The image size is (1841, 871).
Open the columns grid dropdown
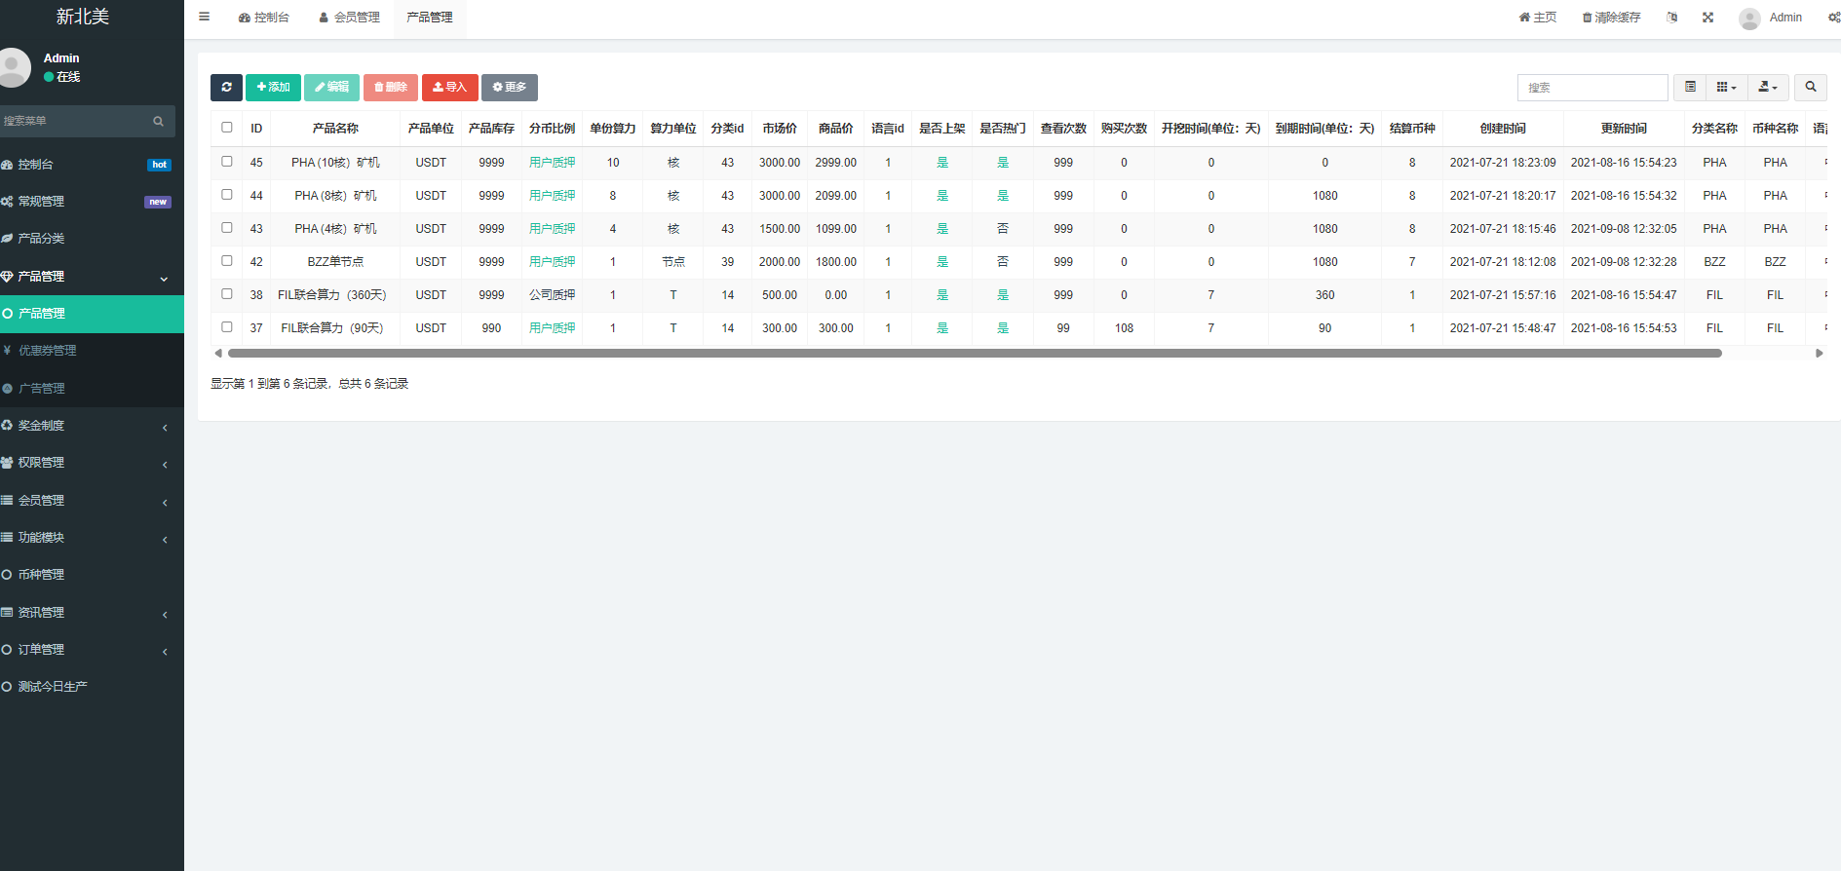1727,88
